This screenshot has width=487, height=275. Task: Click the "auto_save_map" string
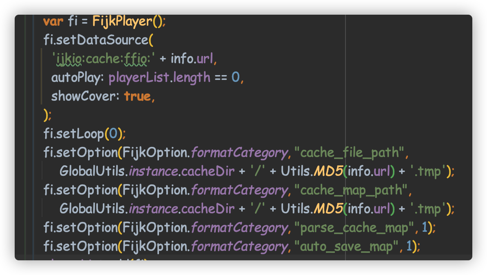click(346, 246)
